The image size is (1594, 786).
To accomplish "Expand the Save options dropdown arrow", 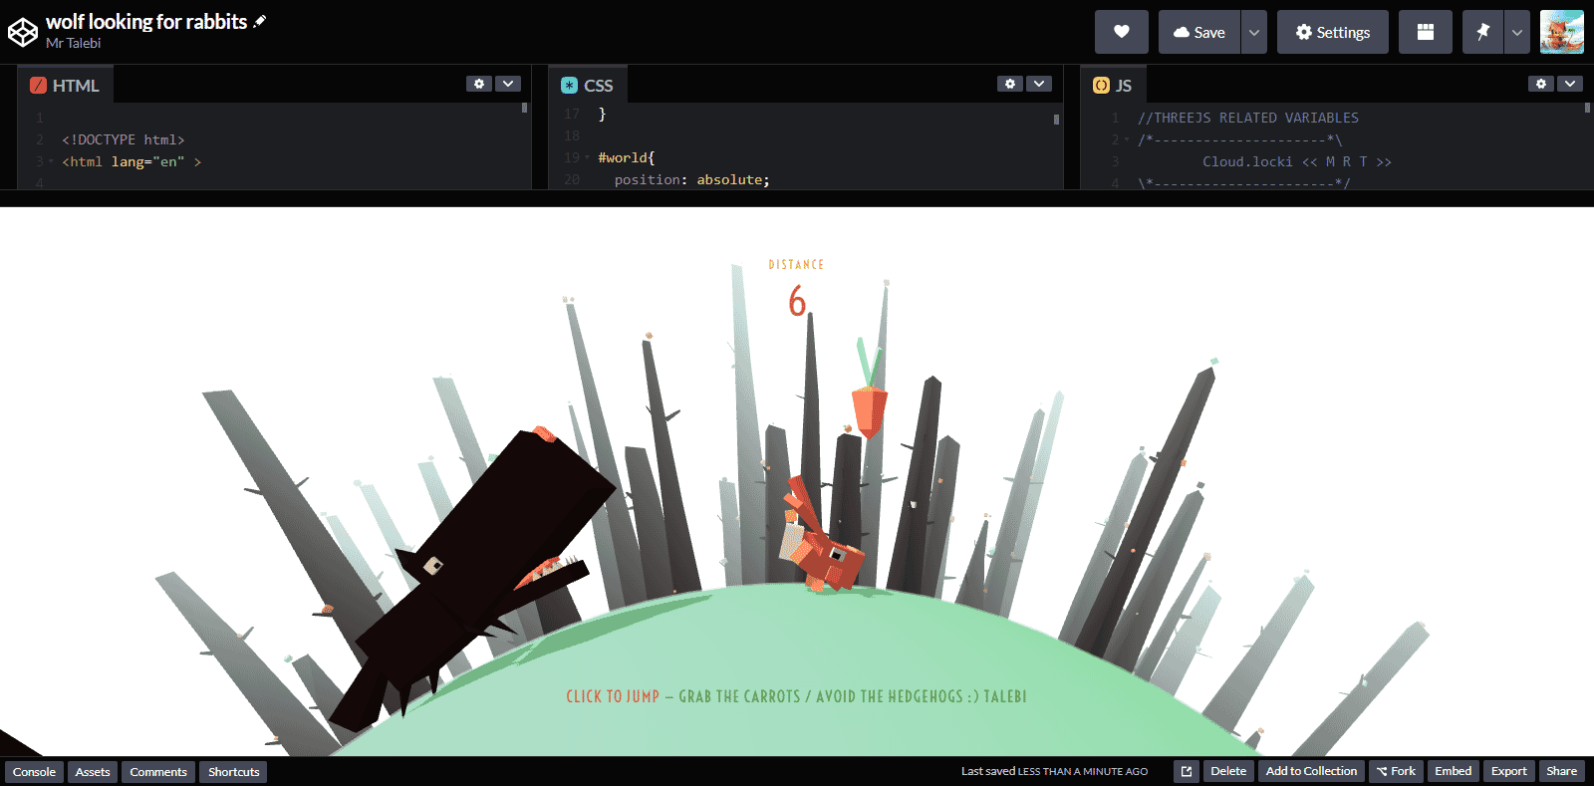I will click(x=1254, y=32).
